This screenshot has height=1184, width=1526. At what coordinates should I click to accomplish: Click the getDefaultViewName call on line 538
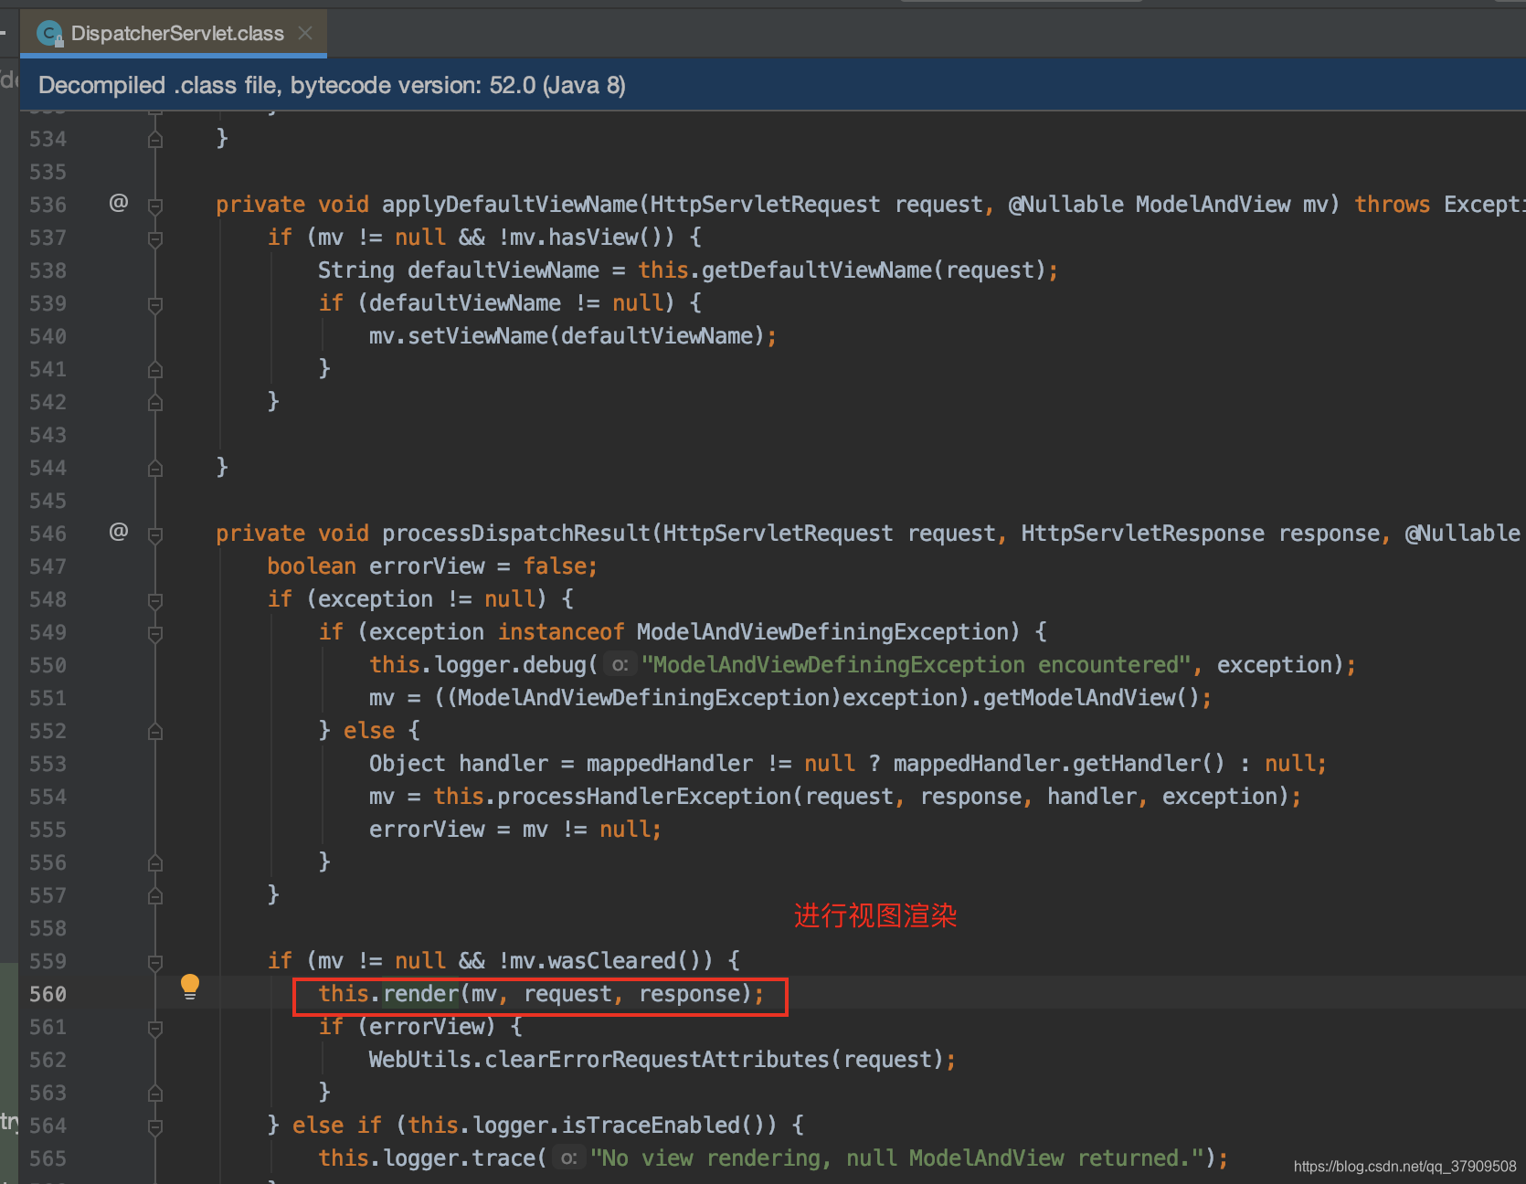pyautogui.click(x=817, y=270)
